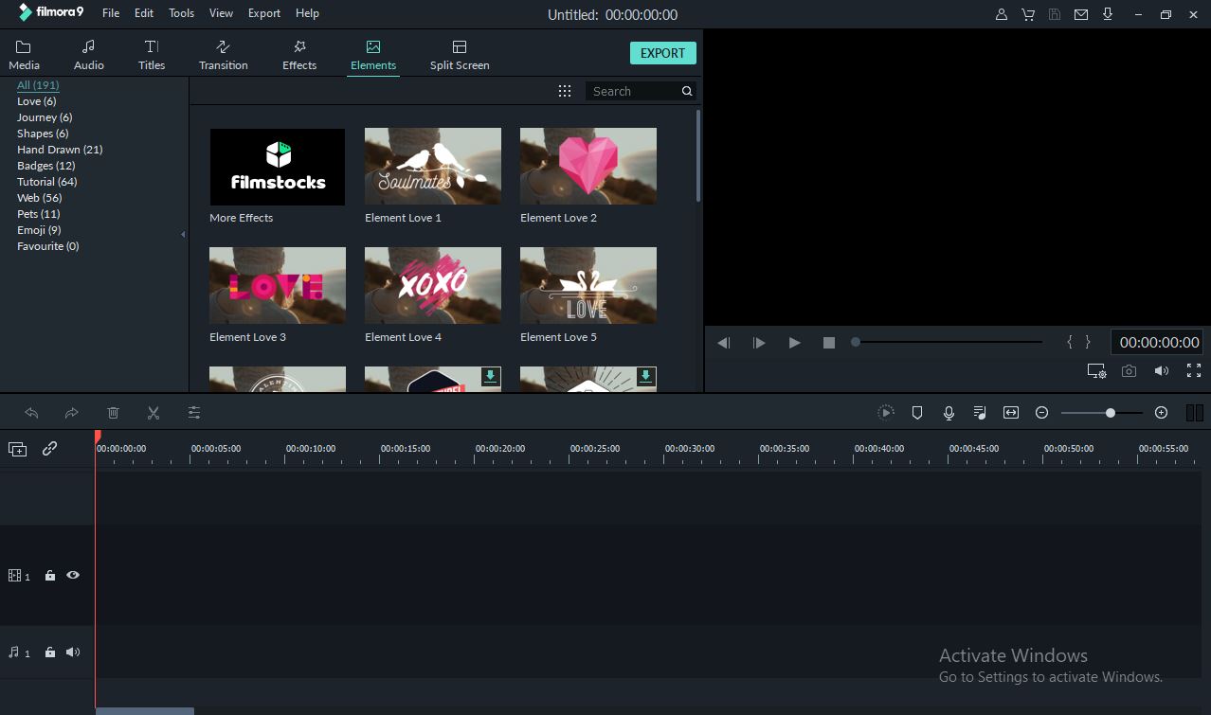The image size is (1211, 715).
Task: Click inside the elements Search field
Action: pyautogui.click(x=633, y=90)
